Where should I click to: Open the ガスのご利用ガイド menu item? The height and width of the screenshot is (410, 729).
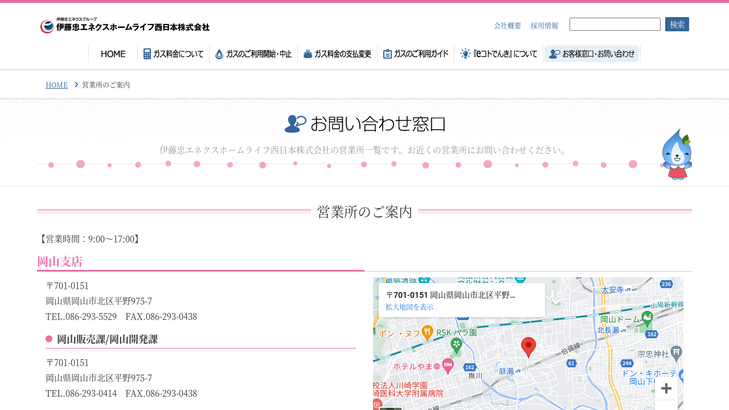click(416, 54)
